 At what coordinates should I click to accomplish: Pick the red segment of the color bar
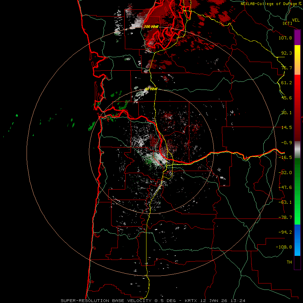tap(297, 108)
